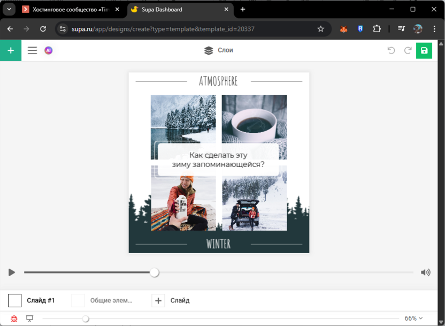Undo the last action
Image resolution: width=445 pixels, height=326 pixels.
point(391,50)
